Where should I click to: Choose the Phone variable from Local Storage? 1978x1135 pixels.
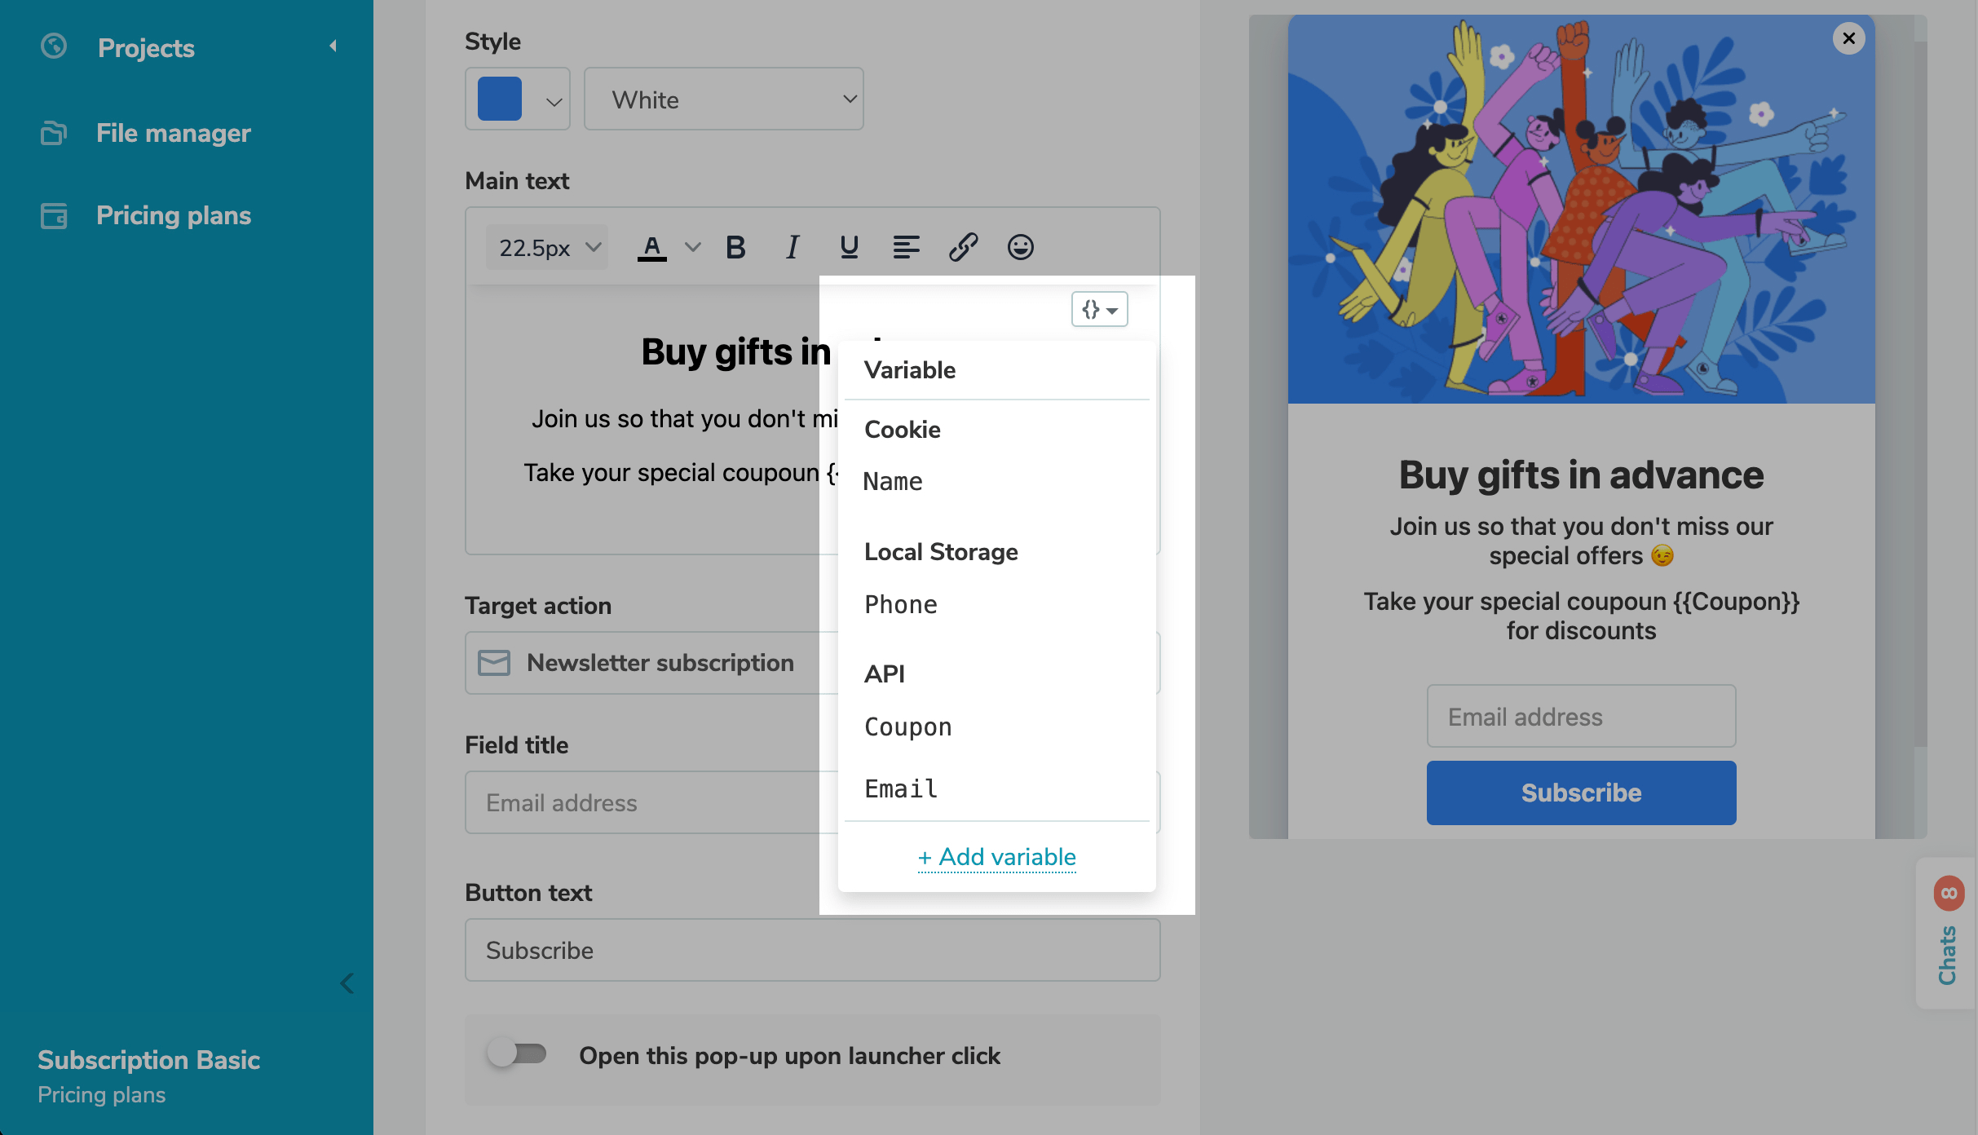900,604
